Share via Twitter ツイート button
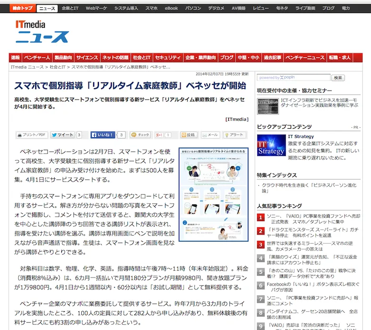The height and width of the screenshot is (330, 371). click(63, 135)
